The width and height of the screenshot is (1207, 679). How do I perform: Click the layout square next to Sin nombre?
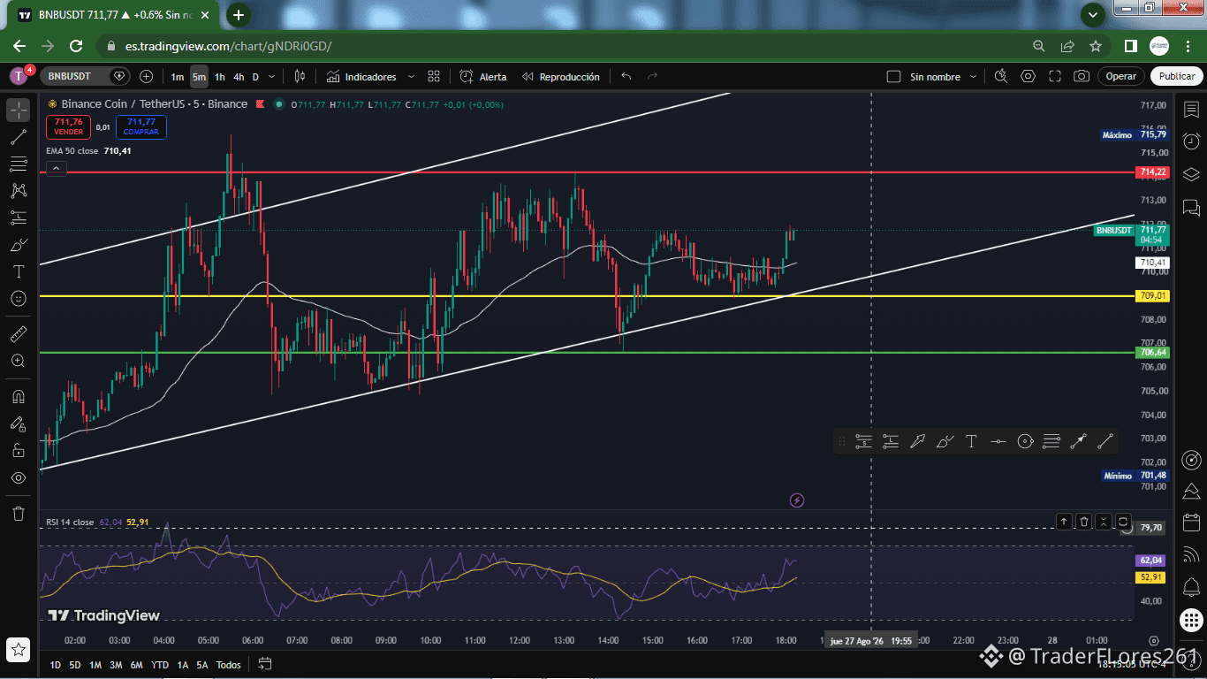tap(893, 77)
